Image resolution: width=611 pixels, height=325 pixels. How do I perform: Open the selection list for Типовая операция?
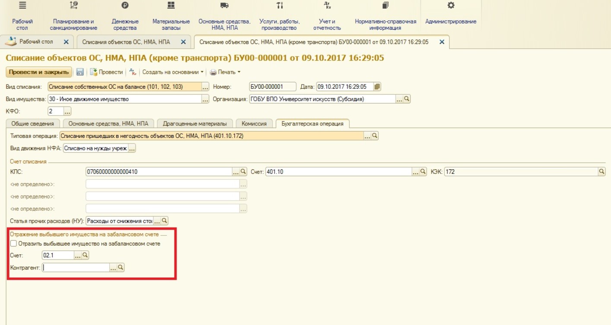click(x=367, y=136)
